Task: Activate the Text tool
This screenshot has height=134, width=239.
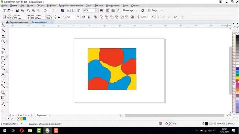Action: click(3, 74)
